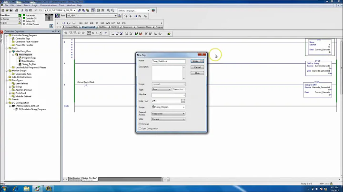Image resolution: width=343 pixels, height=192 pixels.
Task: Open the Logic menu
Action: click(x=35, y=5)
